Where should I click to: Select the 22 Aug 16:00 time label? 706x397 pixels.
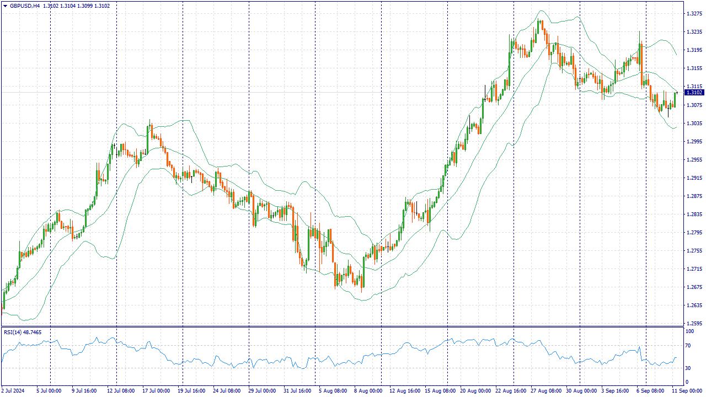tap(512, 391)
